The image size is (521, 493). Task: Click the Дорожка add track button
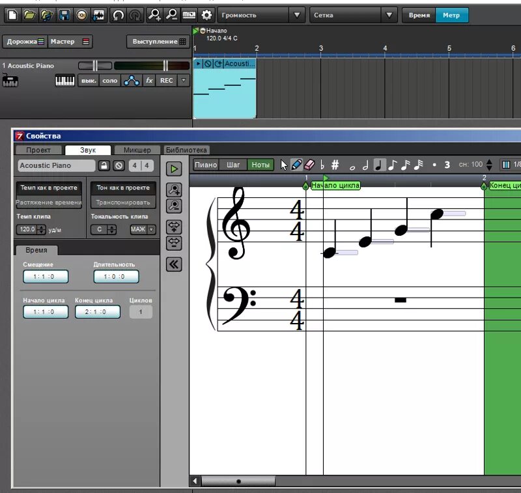[x=25, y=42]
